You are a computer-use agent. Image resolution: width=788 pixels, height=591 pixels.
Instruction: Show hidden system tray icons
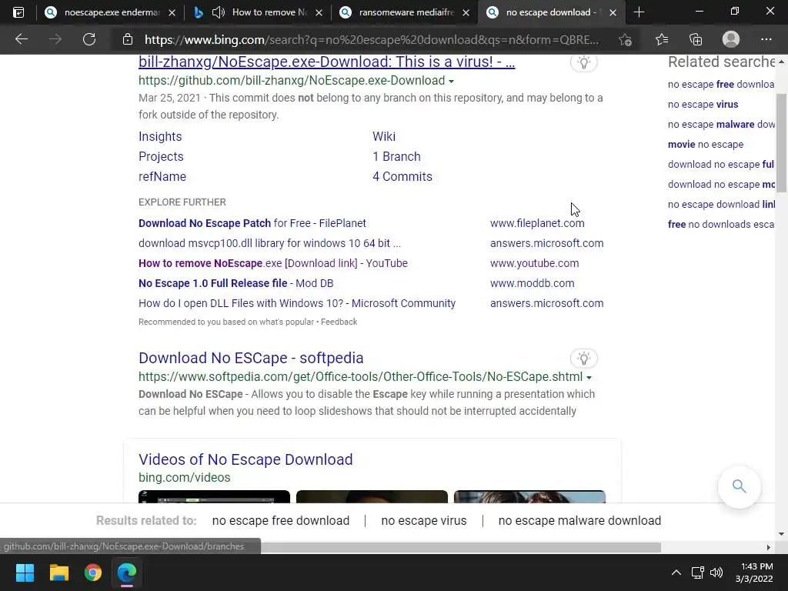[676, 573]
